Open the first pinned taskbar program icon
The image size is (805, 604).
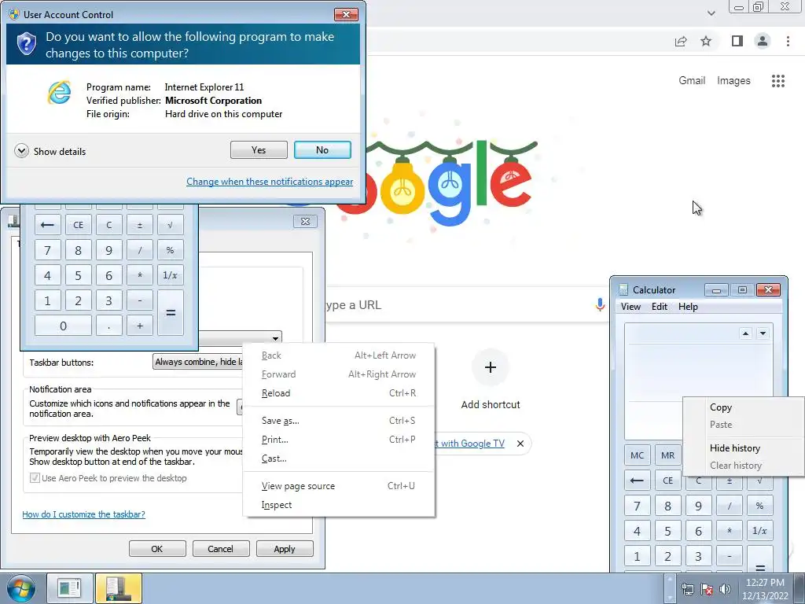[x=70, y=588]
